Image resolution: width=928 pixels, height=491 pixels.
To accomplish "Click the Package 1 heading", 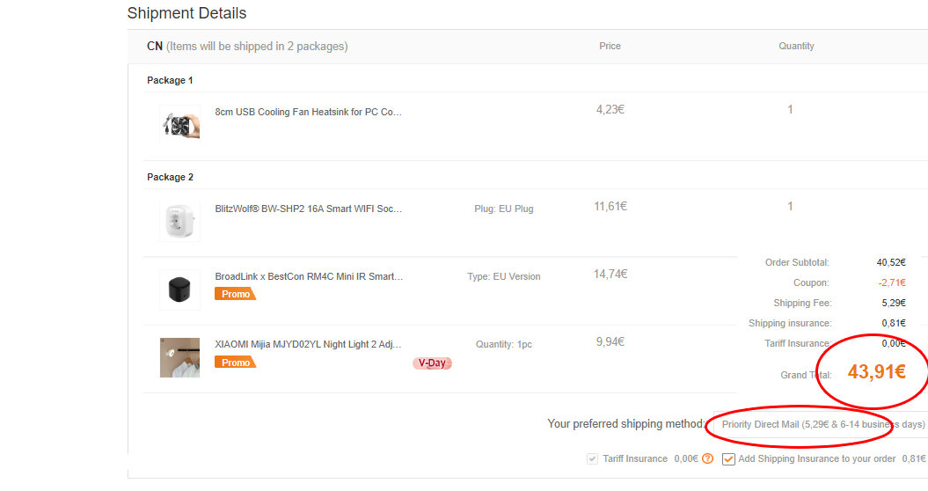I will pyautogui.click(x=170, y=81).
